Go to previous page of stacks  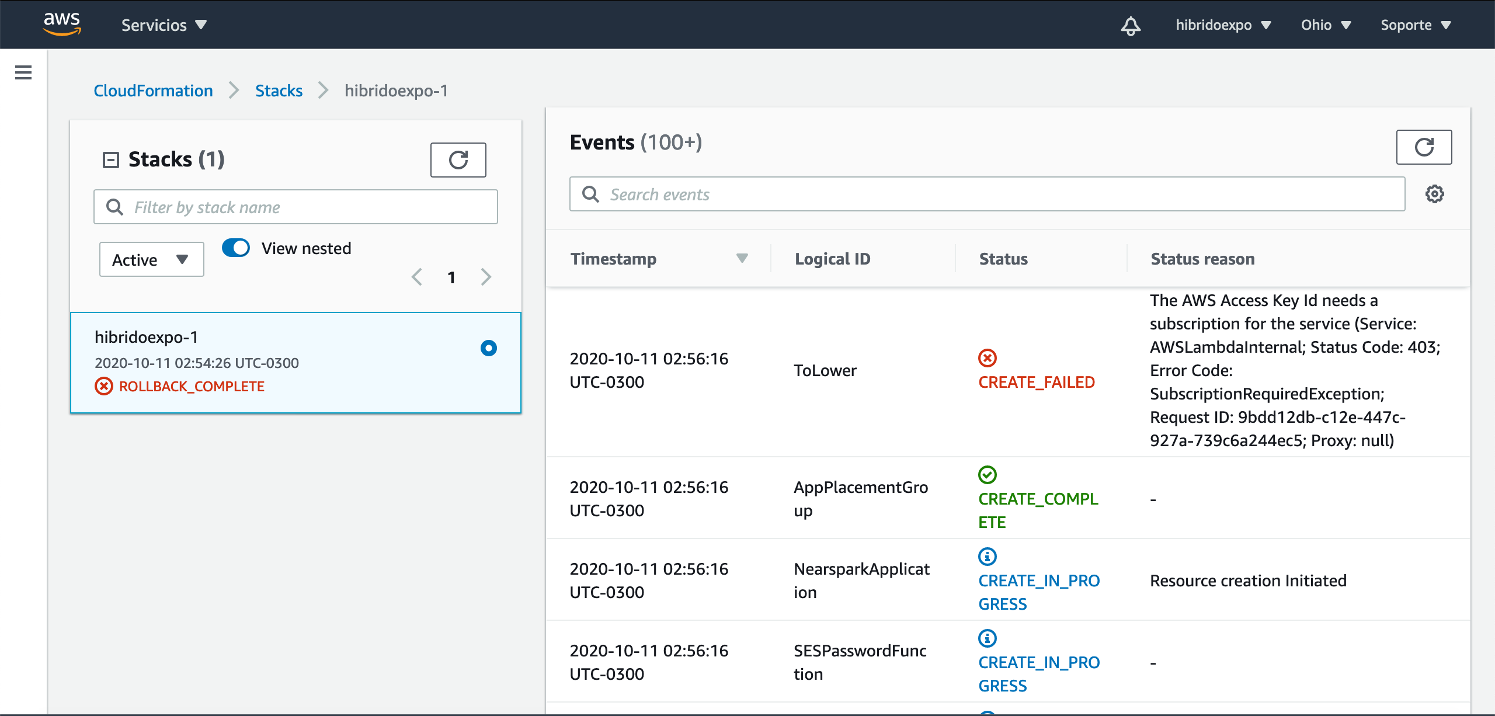[417, 277]
